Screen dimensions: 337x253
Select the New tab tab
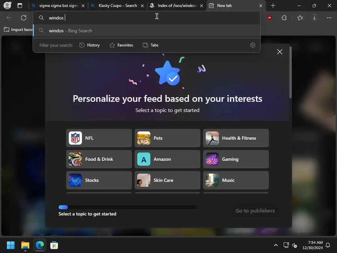[x=233, y=6]
